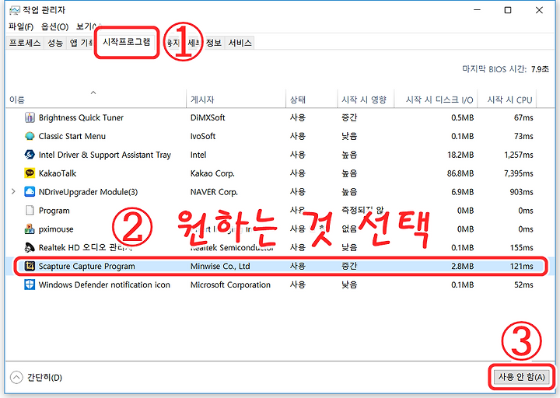
Task: Click the Minwise Co., Ltd publisher cell
Action: click(220, 266)
